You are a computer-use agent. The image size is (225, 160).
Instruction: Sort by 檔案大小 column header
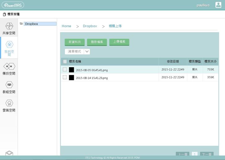click(x=210, y=62)
